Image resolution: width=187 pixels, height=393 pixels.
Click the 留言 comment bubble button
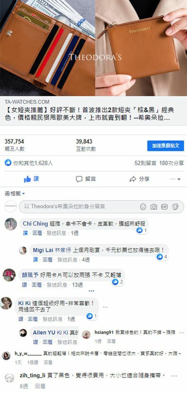click(86, 179)
